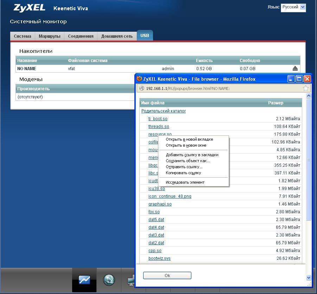Open the Internet globe bottom icon
Image resolution: width=317 pixels, height=294 pixels.
[x=109, y=280]
